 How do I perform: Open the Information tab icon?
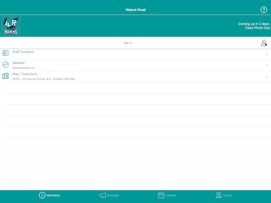click(42, 195)
